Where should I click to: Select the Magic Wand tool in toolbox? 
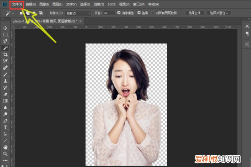coord(5,48)
